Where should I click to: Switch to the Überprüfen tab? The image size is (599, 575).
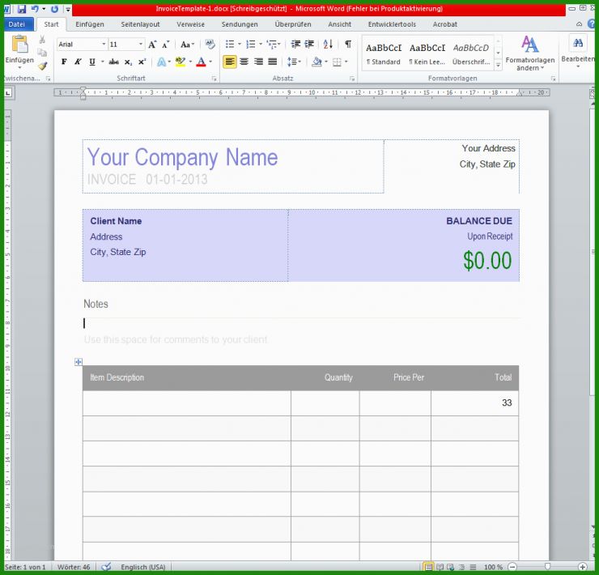[x=293, y=24]
